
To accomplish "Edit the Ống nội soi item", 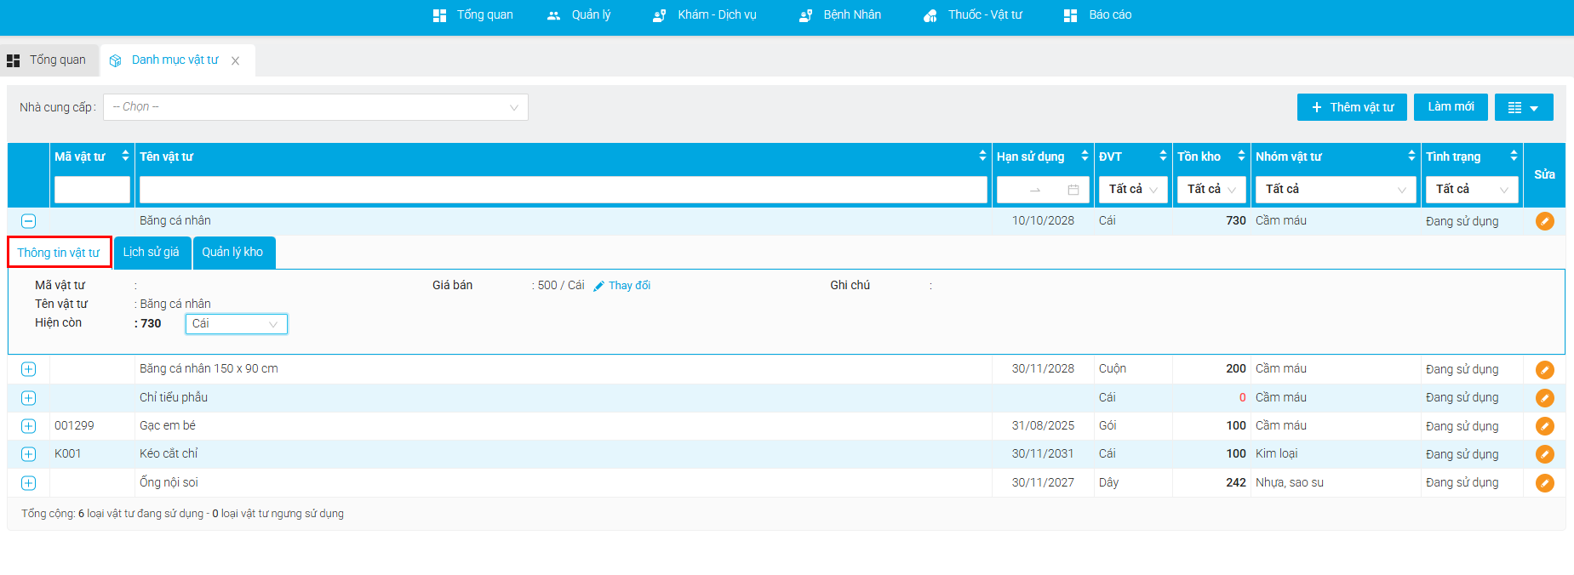I will point(1544,483).
